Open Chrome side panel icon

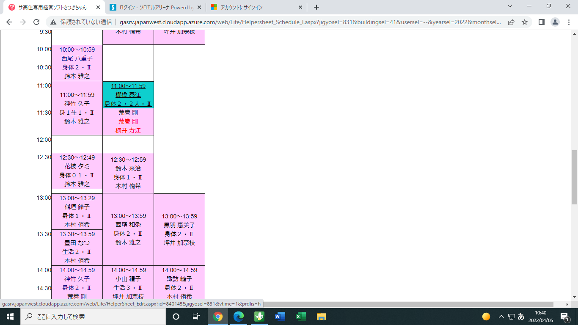541,22
